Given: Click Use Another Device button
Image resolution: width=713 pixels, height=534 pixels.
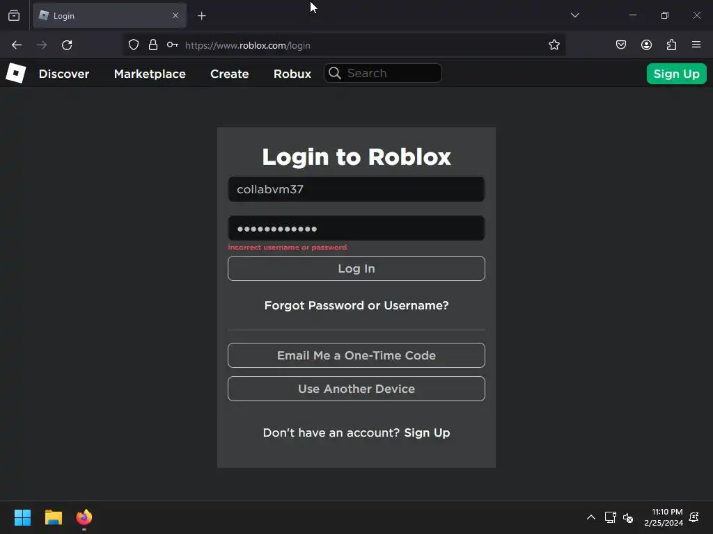Looking at the screenshot, I should click(x=356, y=389).
